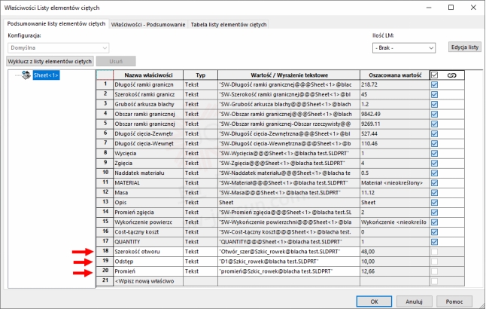
Task: Open the Konfiguracja Domyślna dropdown
Action: point(58,47)
